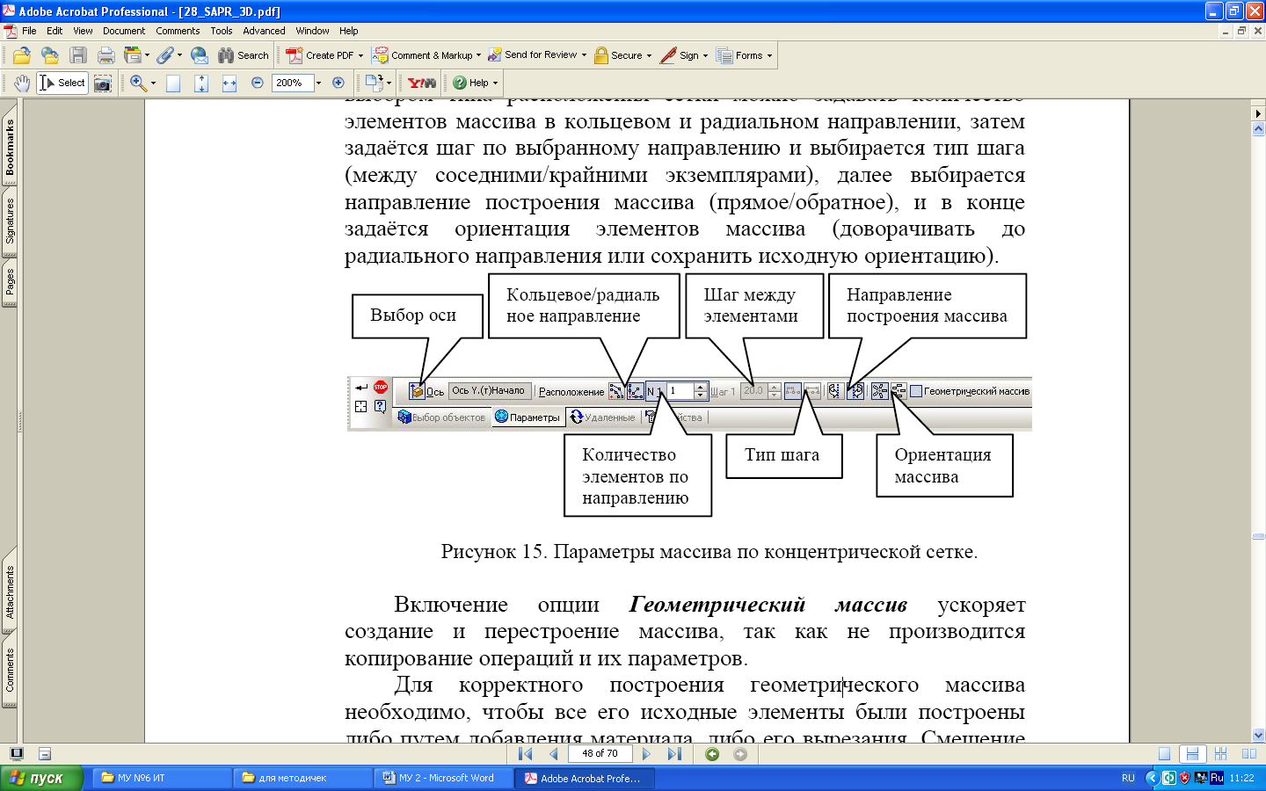The image size is (1266, 791).
Task: Go to the next page arrow
Action: (x=646, y=754)
